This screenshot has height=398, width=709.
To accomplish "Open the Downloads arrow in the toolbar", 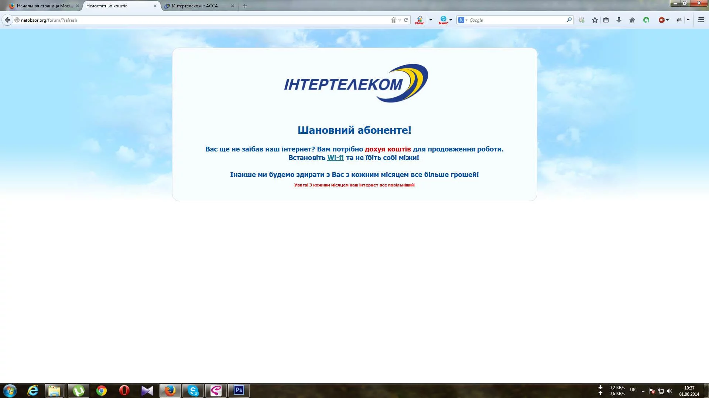I will (x=618, y=20).
